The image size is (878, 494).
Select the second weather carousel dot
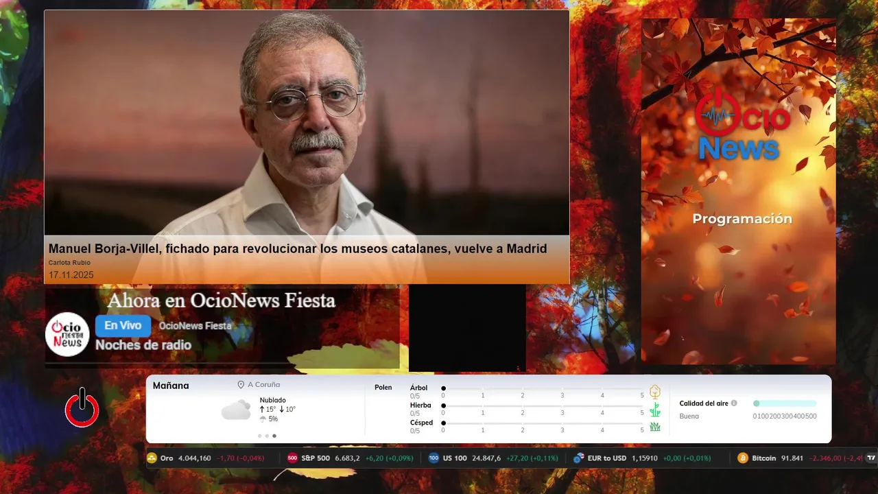click(x=267, y=436)
